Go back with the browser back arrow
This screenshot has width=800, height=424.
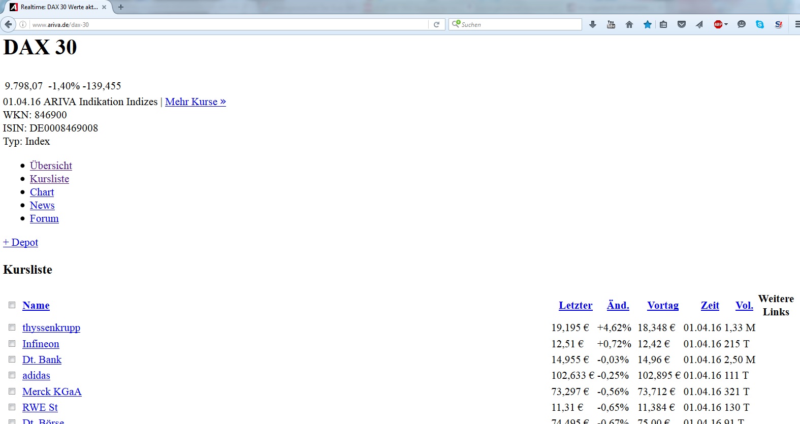click(8, 24)
